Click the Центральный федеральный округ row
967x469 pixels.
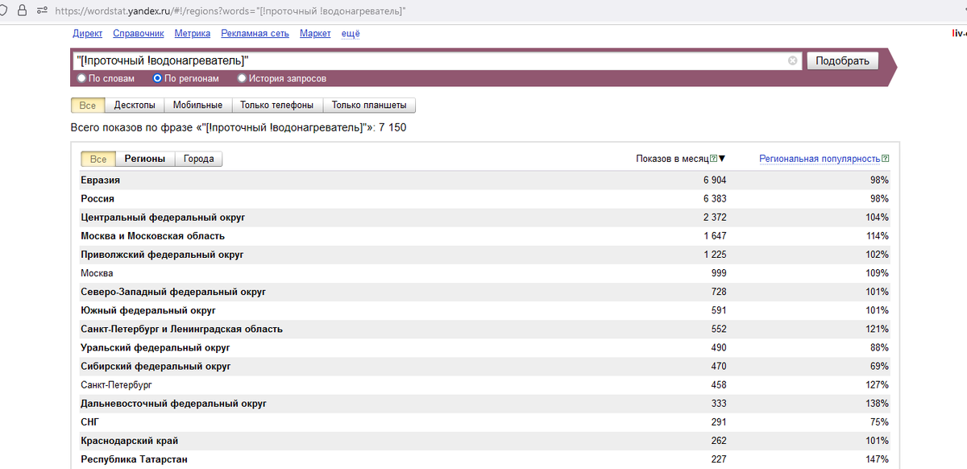485,218
